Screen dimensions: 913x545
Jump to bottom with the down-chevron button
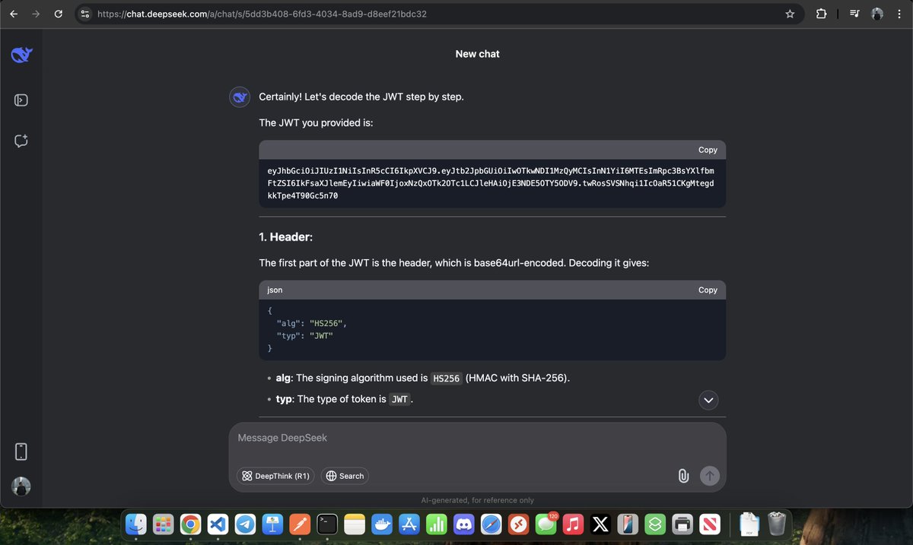click(x=708, y=400)
